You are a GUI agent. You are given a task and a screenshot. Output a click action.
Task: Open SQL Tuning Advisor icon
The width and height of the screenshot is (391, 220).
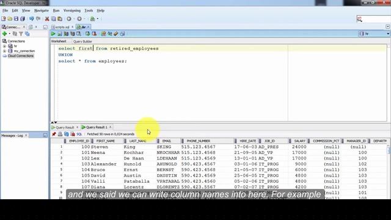click(79, 34)
